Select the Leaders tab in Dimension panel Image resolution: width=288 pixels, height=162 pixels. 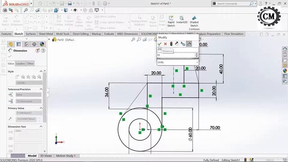pyautogui.click(x=20, y=63)
